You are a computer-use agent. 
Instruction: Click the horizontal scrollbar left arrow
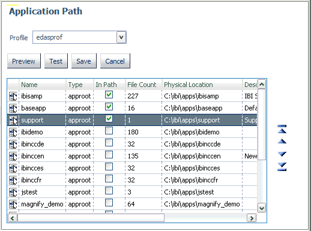pyautogui.click(x=13, y=218)
